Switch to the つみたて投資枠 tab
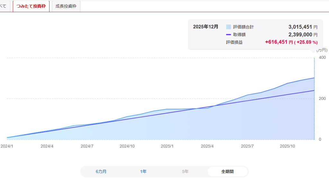This screenshot has width=329, height=178. [x=31, y=6]
